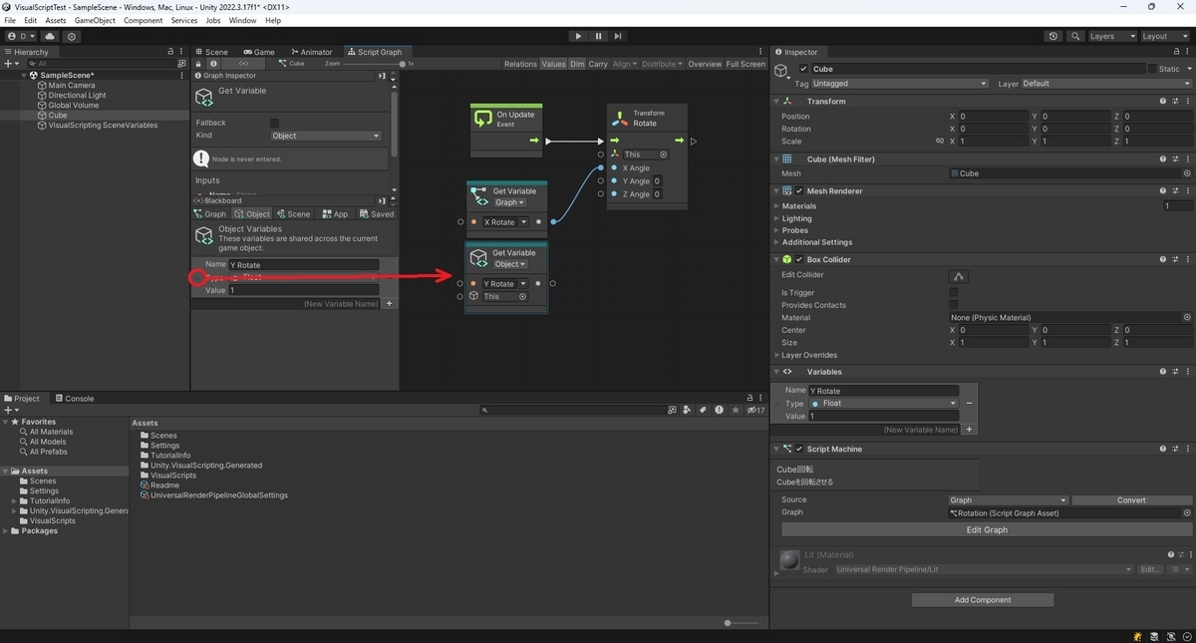Click the Project panel create plus button

[x=11, y=410]
